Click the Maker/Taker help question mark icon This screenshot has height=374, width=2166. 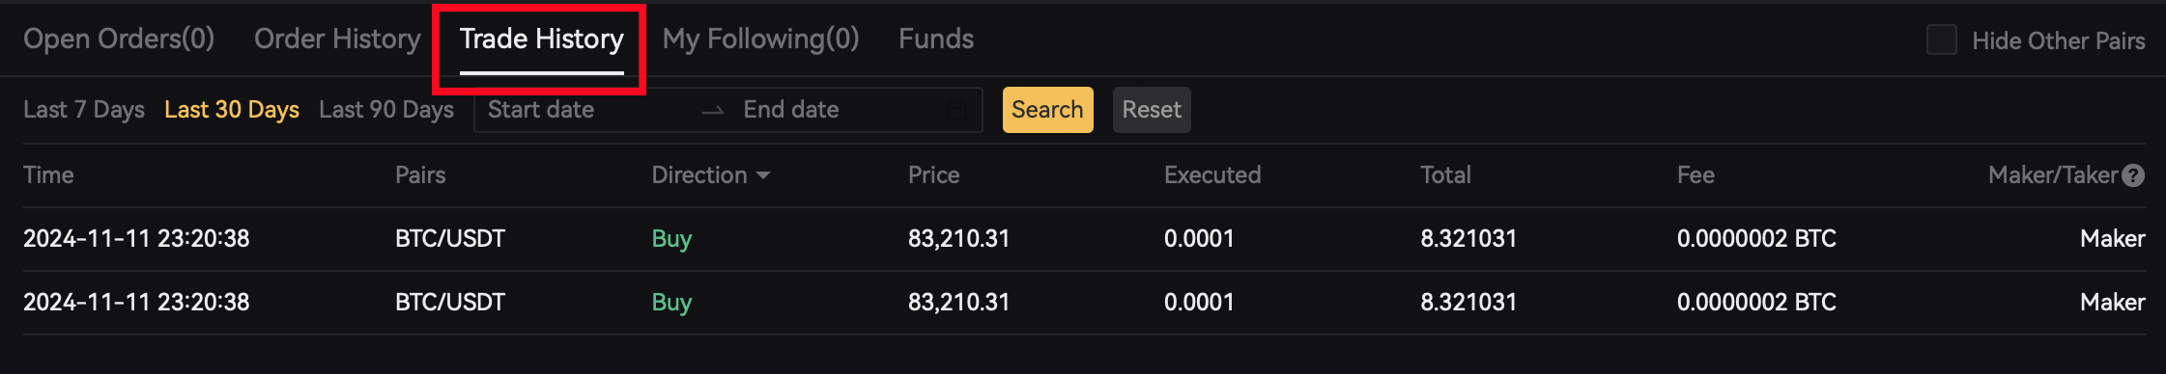pyautogui.click(x=2133, y=175)
